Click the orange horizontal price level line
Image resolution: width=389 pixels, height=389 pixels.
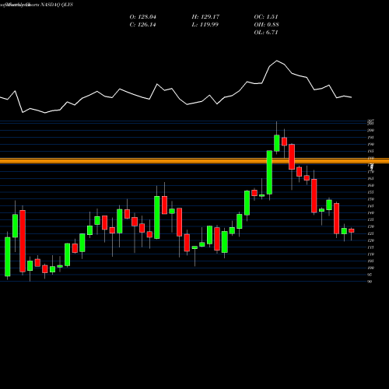tap(194, 161)
